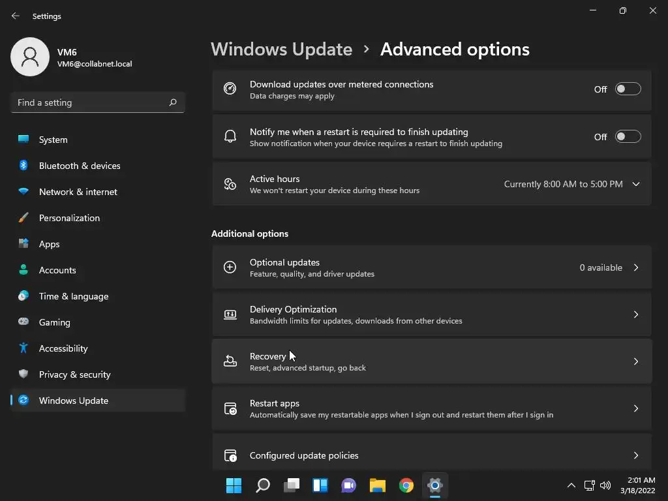Click Delivery Optimization title text
The image size is (668, 501).
[x=293, y=309]
